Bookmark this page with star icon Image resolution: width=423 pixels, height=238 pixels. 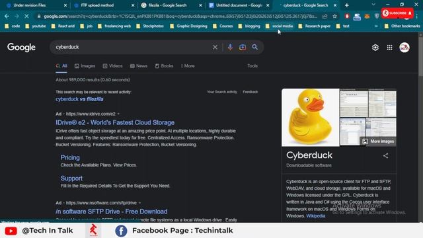(335, 16)
